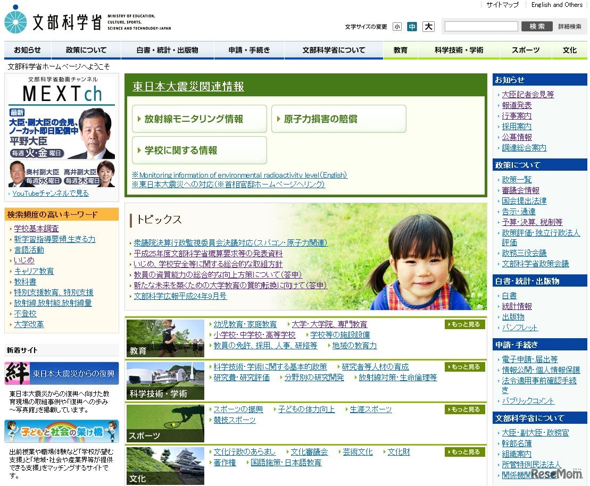Select the お知らせ navigation tab

(x=27, y=50)
